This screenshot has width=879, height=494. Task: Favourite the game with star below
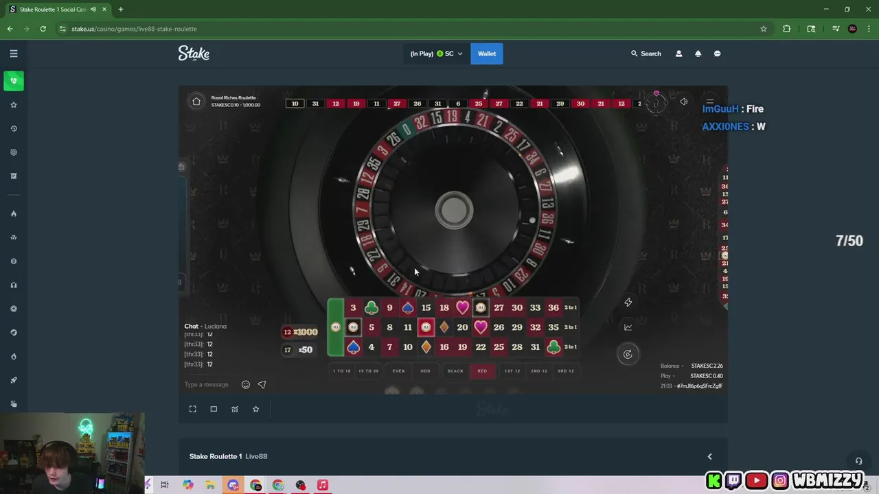tap(255, 409)
